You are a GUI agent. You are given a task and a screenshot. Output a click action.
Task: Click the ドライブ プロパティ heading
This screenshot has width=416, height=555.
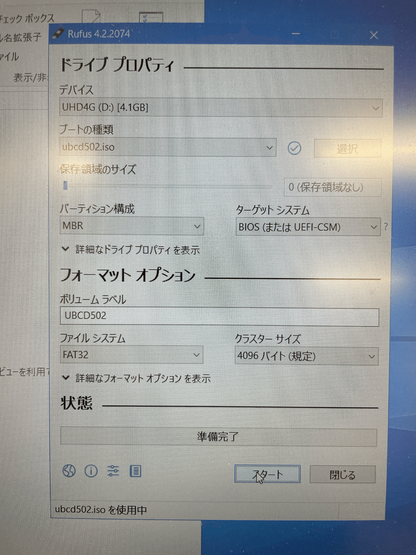(117, 64)
